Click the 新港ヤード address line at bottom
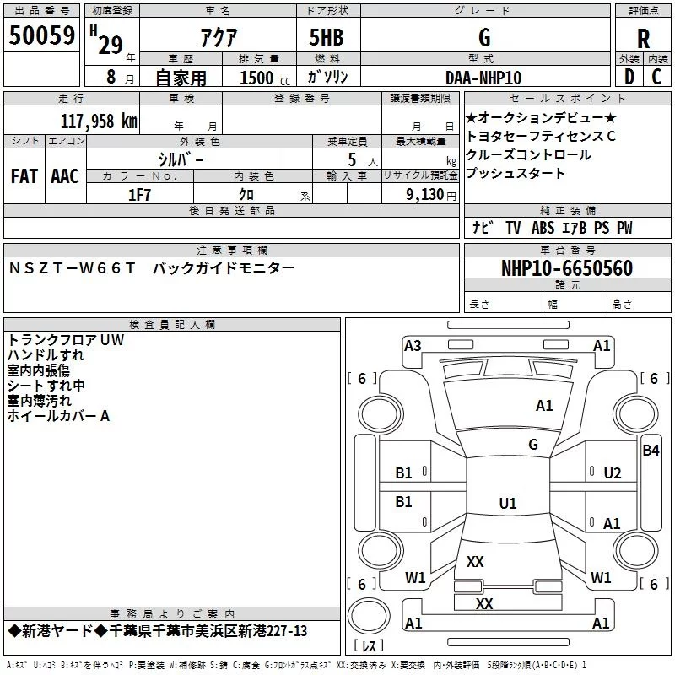The image size is (675, 675). 158,632
